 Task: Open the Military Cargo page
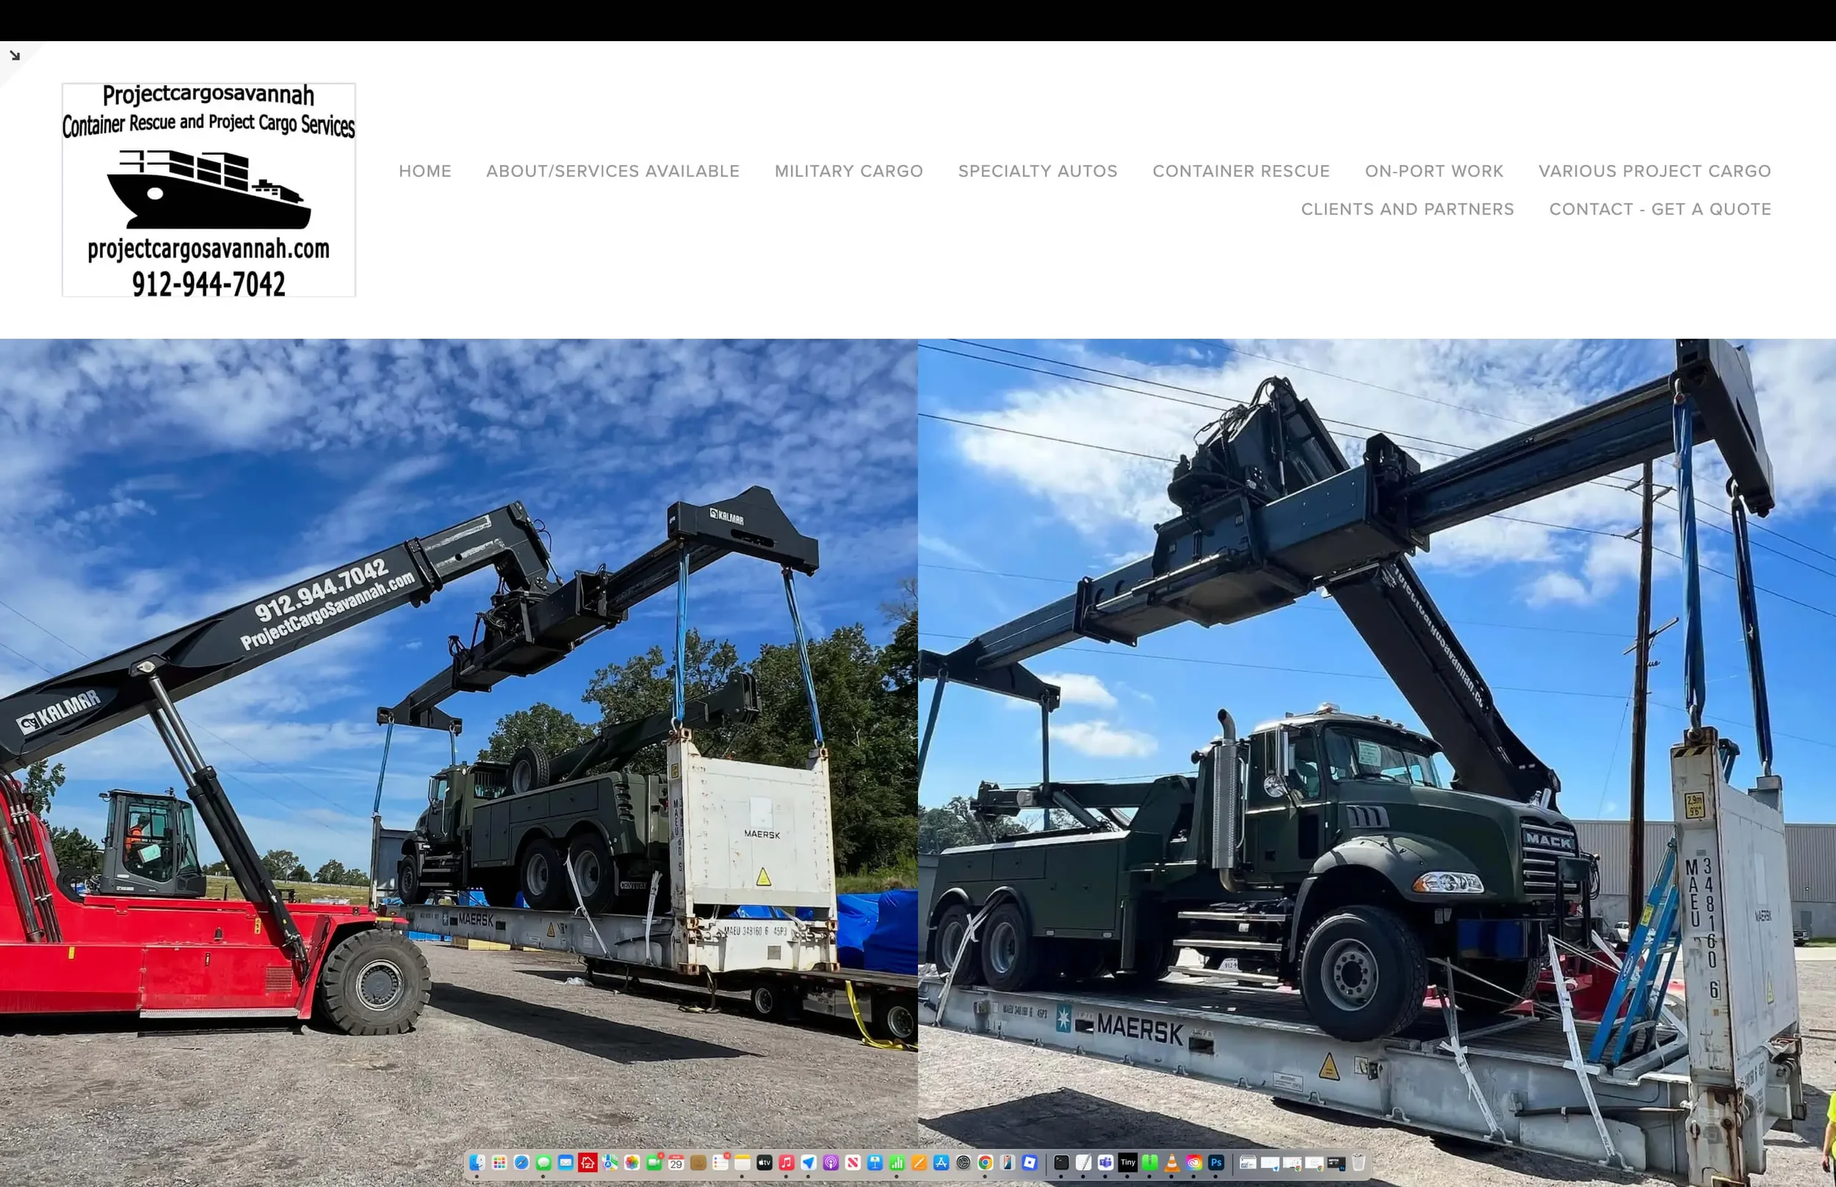848,171
